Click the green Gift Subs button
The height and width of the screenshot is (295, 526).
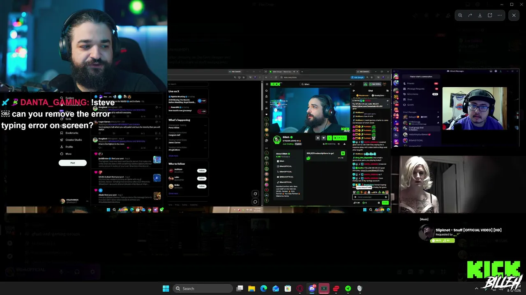(x=340, y=138)
